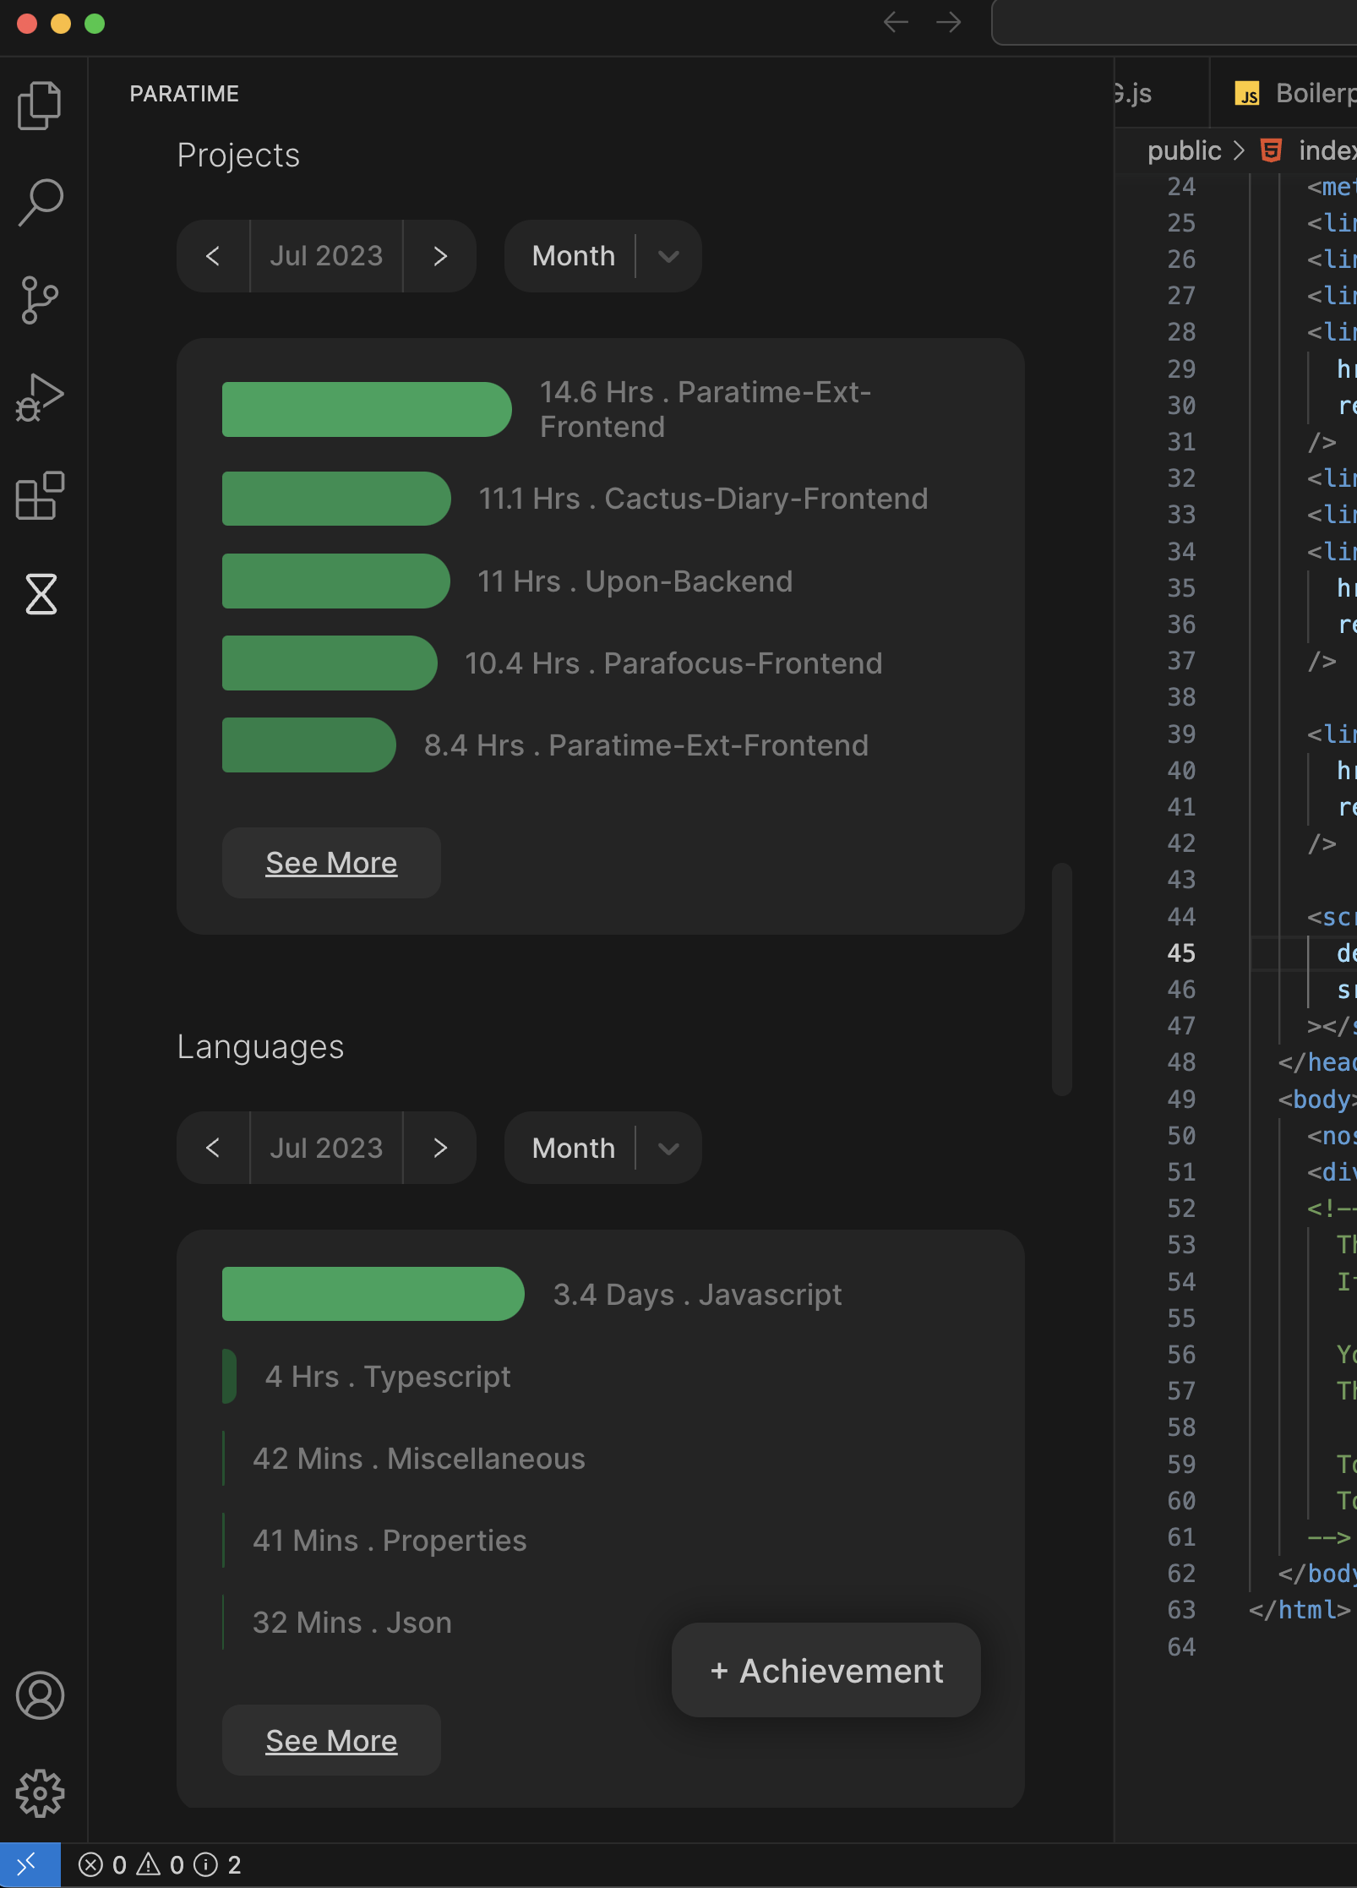Open the Paratime hourglass icon
This screenshot has height=1888, width=1357.
point(41,594)
